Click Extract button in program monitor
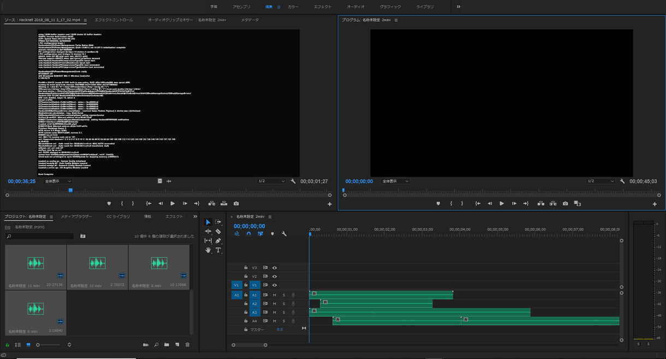Viewport: 666px width, 359px height. pos(553,203)
